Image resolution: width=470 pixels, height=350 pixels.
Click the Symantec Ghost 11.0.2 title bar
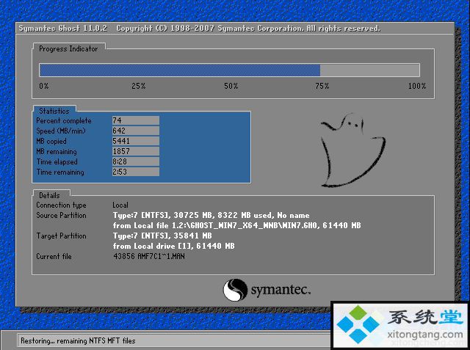click(x=235, y=29)
